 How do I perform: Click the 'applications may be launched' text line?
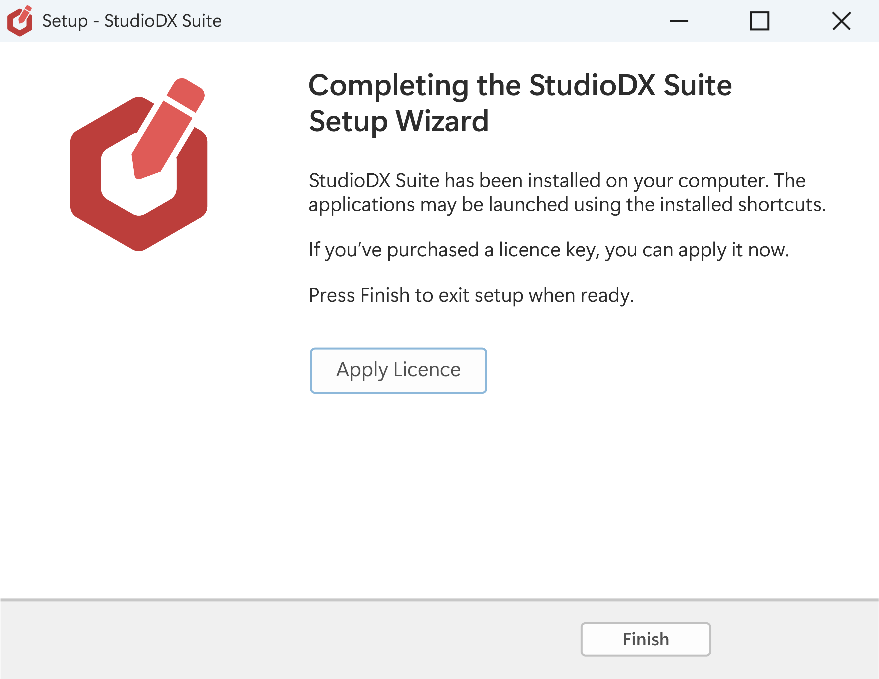(x=567, y=205)
